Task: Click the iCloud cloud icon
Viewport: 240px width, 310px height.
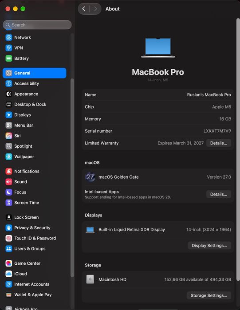Action: 9,274
